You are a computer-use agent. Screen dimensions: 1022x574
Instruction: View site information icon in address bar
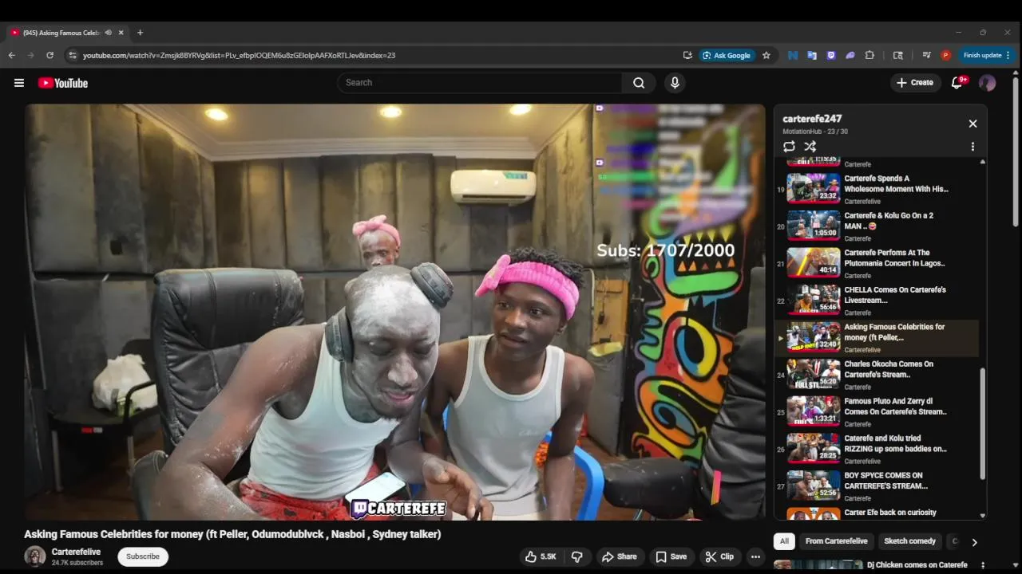[x=73, y=55]
